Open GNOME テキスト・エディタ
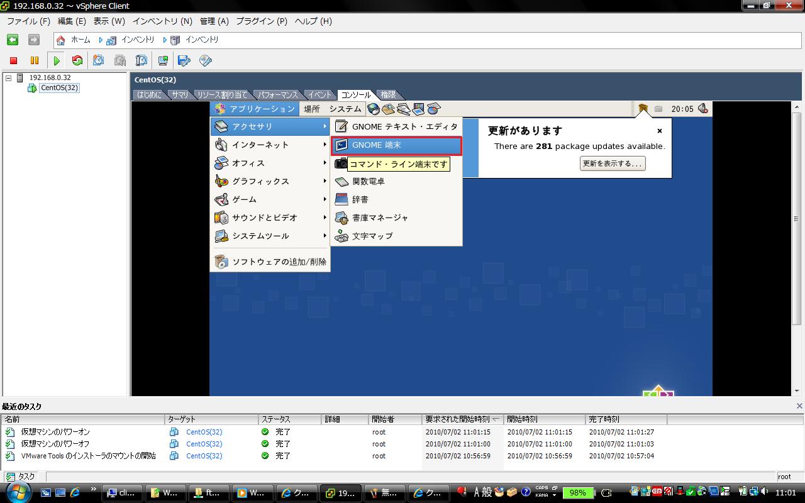Viewport: 805px width, 503px height. pos(396,126)
